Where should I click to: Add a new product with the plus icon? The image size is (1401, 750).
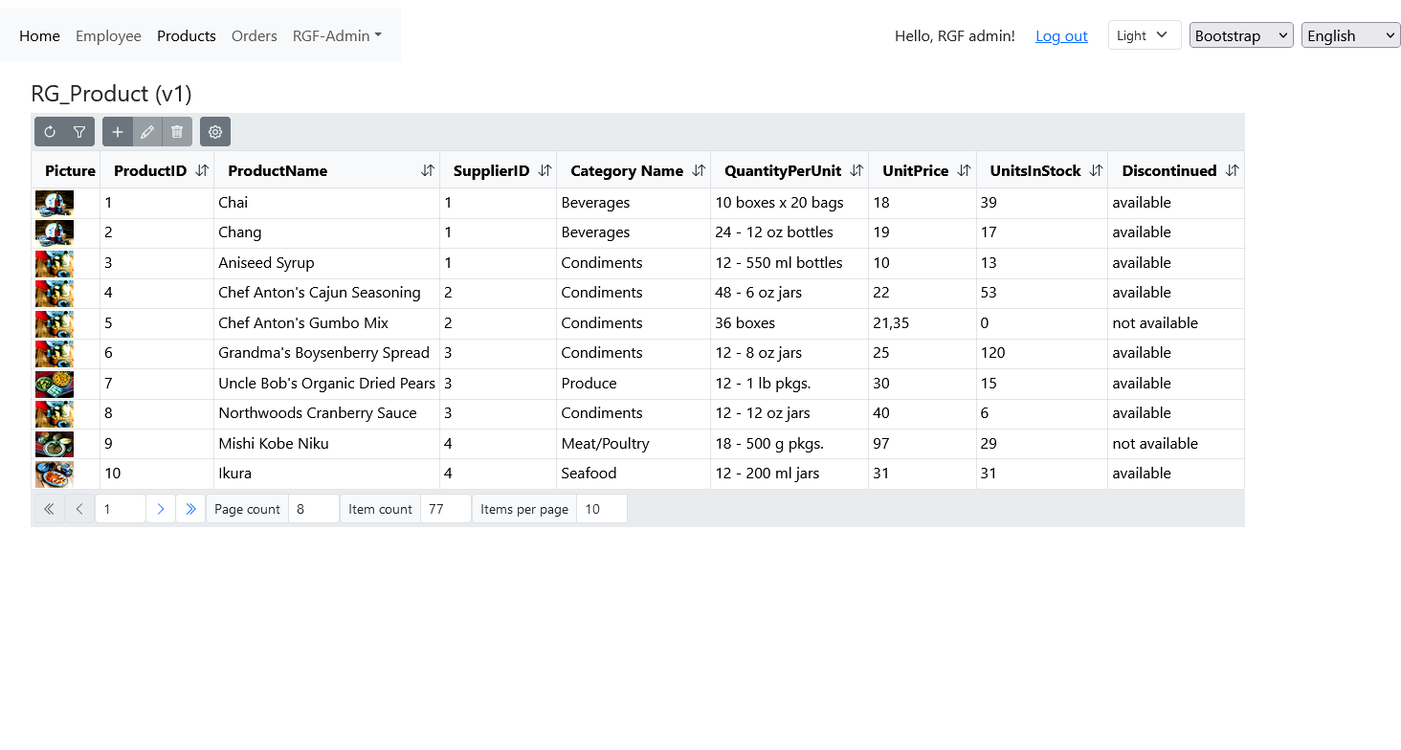click(x=118, y=132)
